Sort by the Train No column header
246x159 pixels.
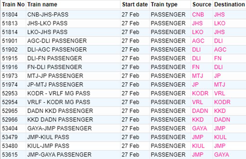point(13,5)
